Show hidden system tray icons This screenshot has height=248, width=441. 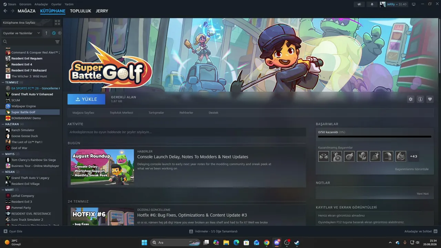click(x=390, y=242)
